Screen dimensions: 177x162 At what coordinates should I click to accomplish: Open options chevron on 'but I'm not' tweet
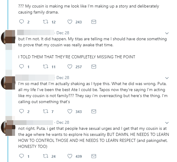pos(167,33)
